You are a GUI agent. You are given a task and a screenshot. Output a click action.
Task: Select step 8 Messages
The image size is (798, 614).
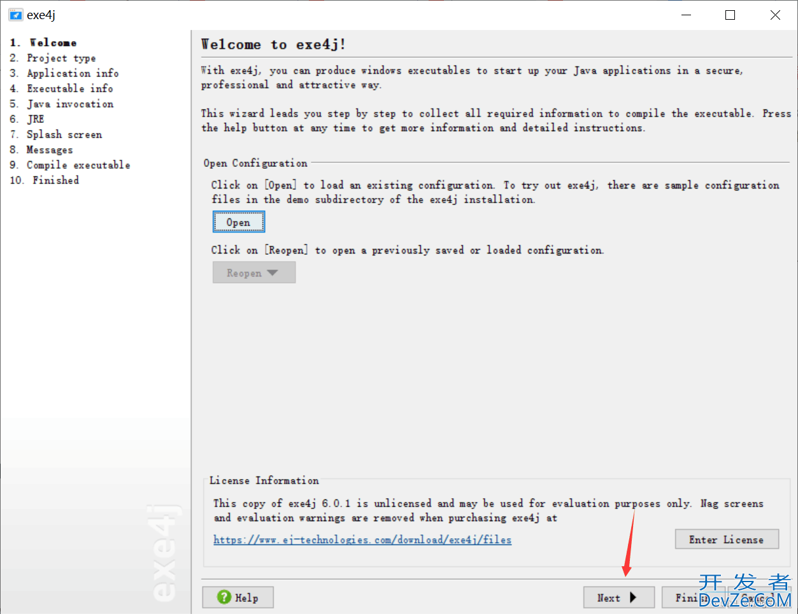tap(41, 150)
